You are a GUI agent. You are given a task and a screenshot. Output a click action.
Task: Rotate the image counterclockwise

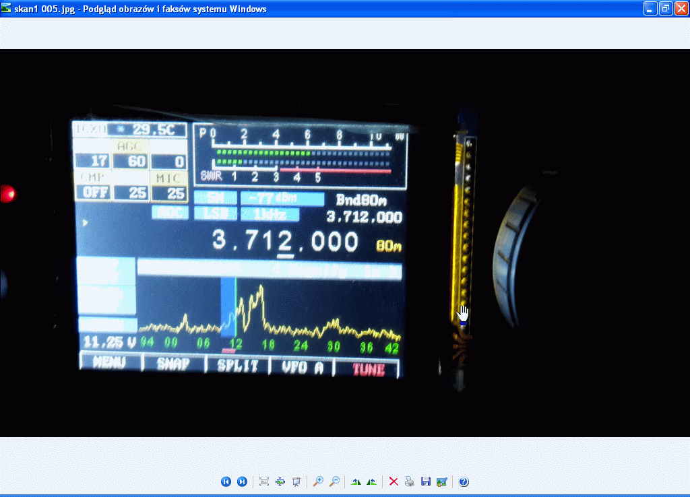[371, 482]
